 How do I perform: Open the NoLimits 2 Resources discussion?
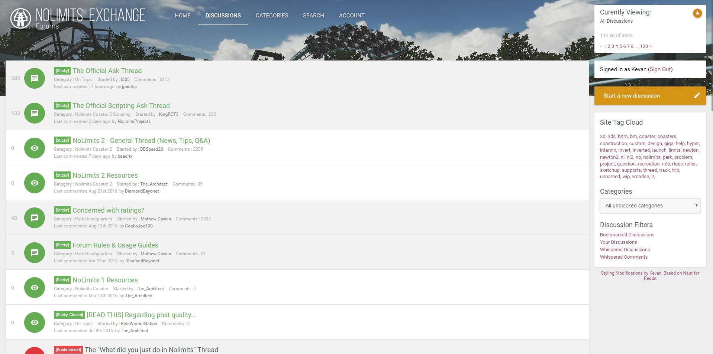pyautogui.click(x=105, y=175)
